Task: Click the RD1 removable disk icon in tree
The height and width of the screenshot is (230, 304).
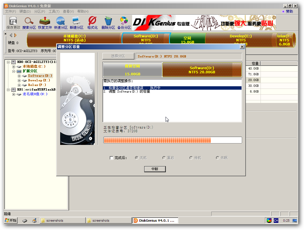Action: (14, 90)
